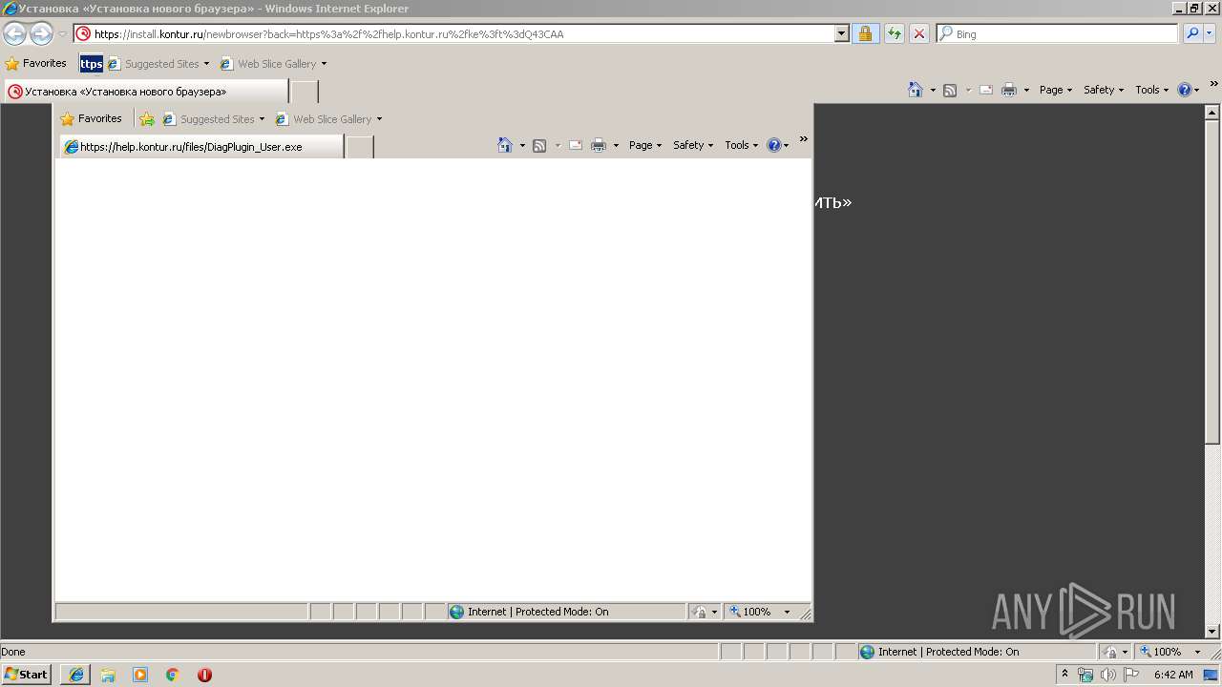Click the Feeds icon in the embedded window toolbar
The width and height of the screenshot is (1222, 687).
(x=539, y=145)
